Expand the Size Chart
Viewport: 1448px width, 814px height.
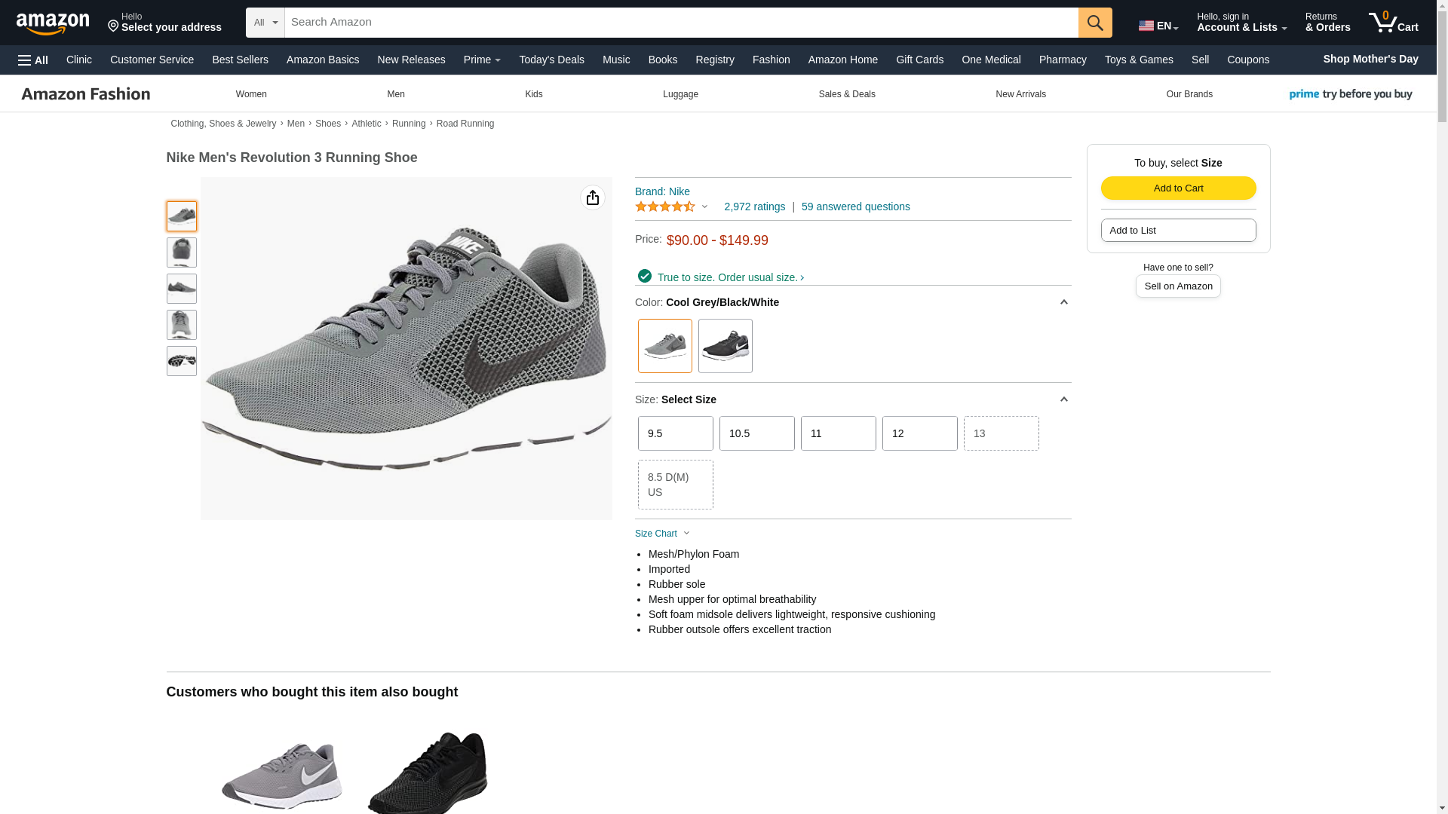pos(662,534)
